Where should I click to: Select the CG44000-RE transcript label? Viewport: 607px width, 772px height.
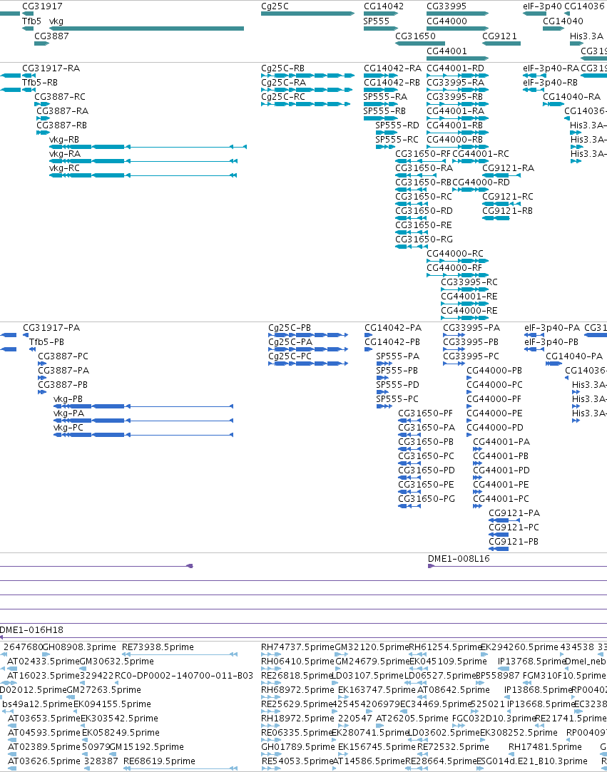(x=469, y=311)
